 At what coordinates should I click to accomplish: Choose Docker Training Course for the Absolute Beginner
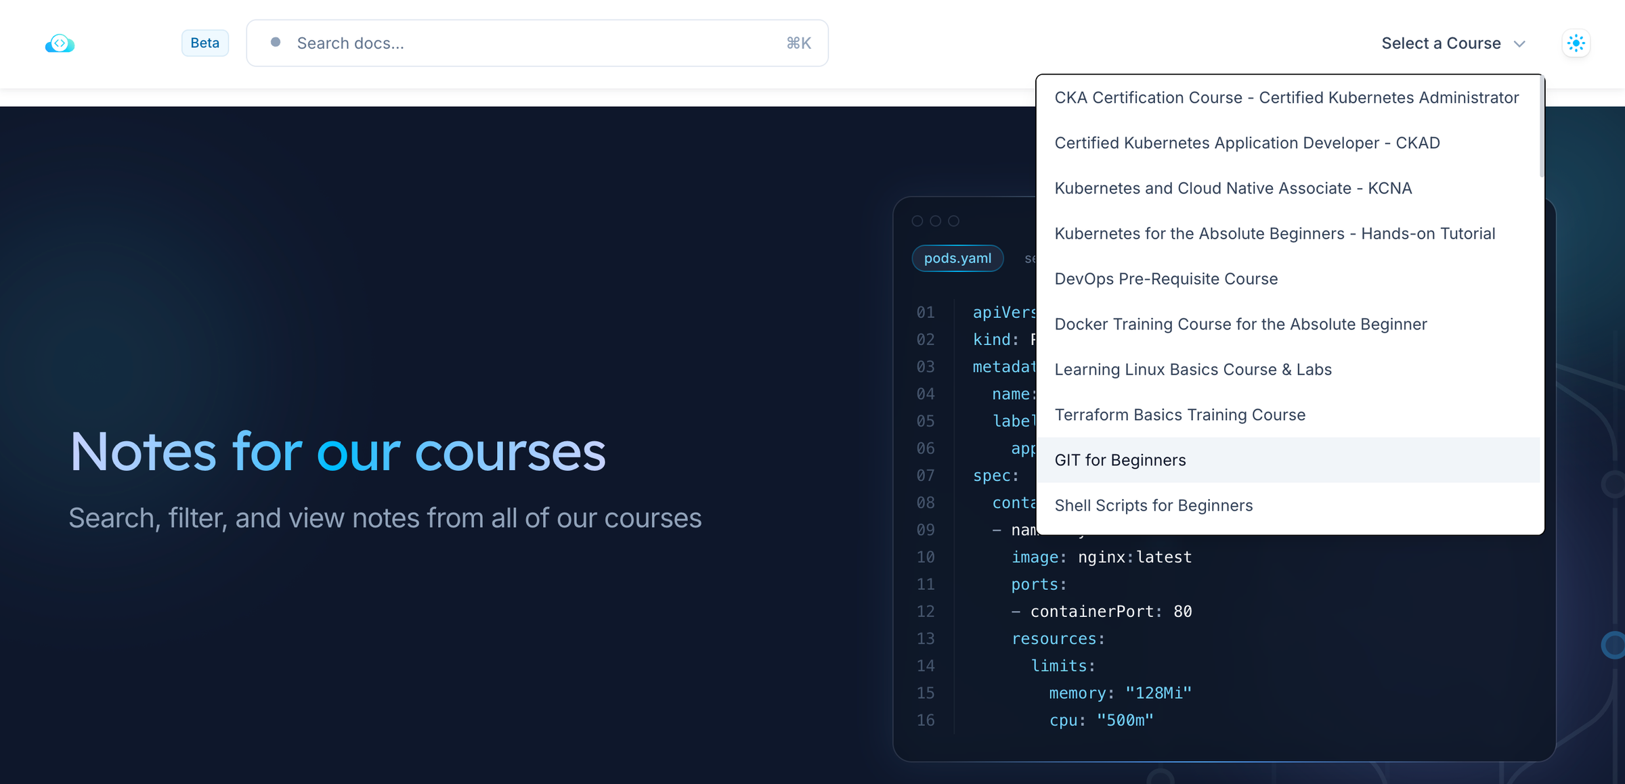tap(1240, 324)
